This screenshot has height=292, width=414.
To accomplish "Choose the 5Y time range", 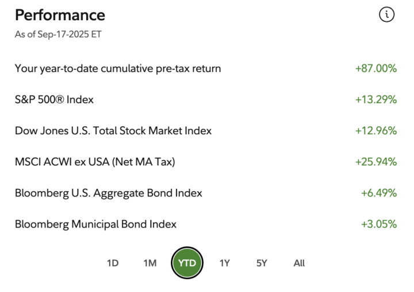I will (x=262, y=263).
